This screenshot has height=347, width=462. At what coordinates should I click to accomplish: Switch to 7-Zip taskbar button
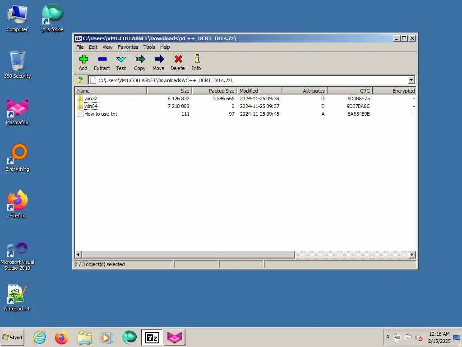tap(152, 337)
